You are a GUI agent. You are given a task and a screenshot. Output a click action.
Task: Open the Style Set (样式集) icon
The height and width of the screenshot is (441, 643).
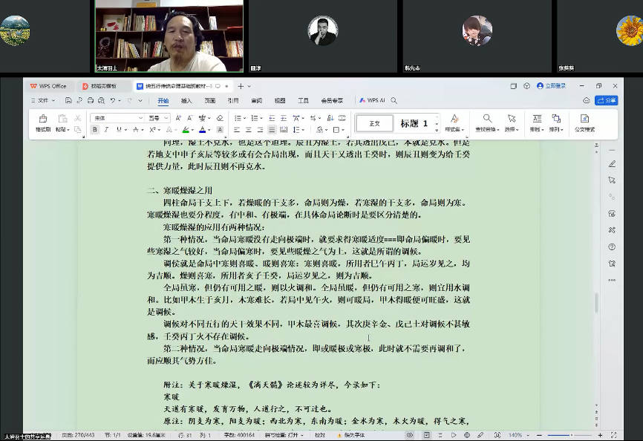click(x=454, y=122)
